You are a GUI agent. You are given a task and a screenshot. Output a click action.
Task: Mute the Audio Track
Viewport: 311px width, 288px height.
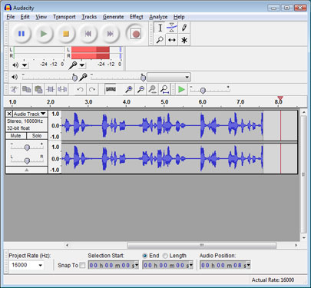pyautogui.click(x=15, y=136)
